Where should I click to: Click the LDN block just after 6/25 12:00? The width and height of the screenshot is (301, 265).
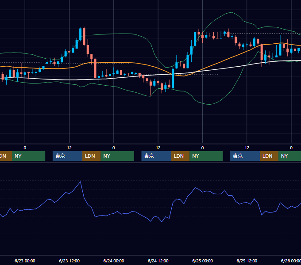pos(269,156)
